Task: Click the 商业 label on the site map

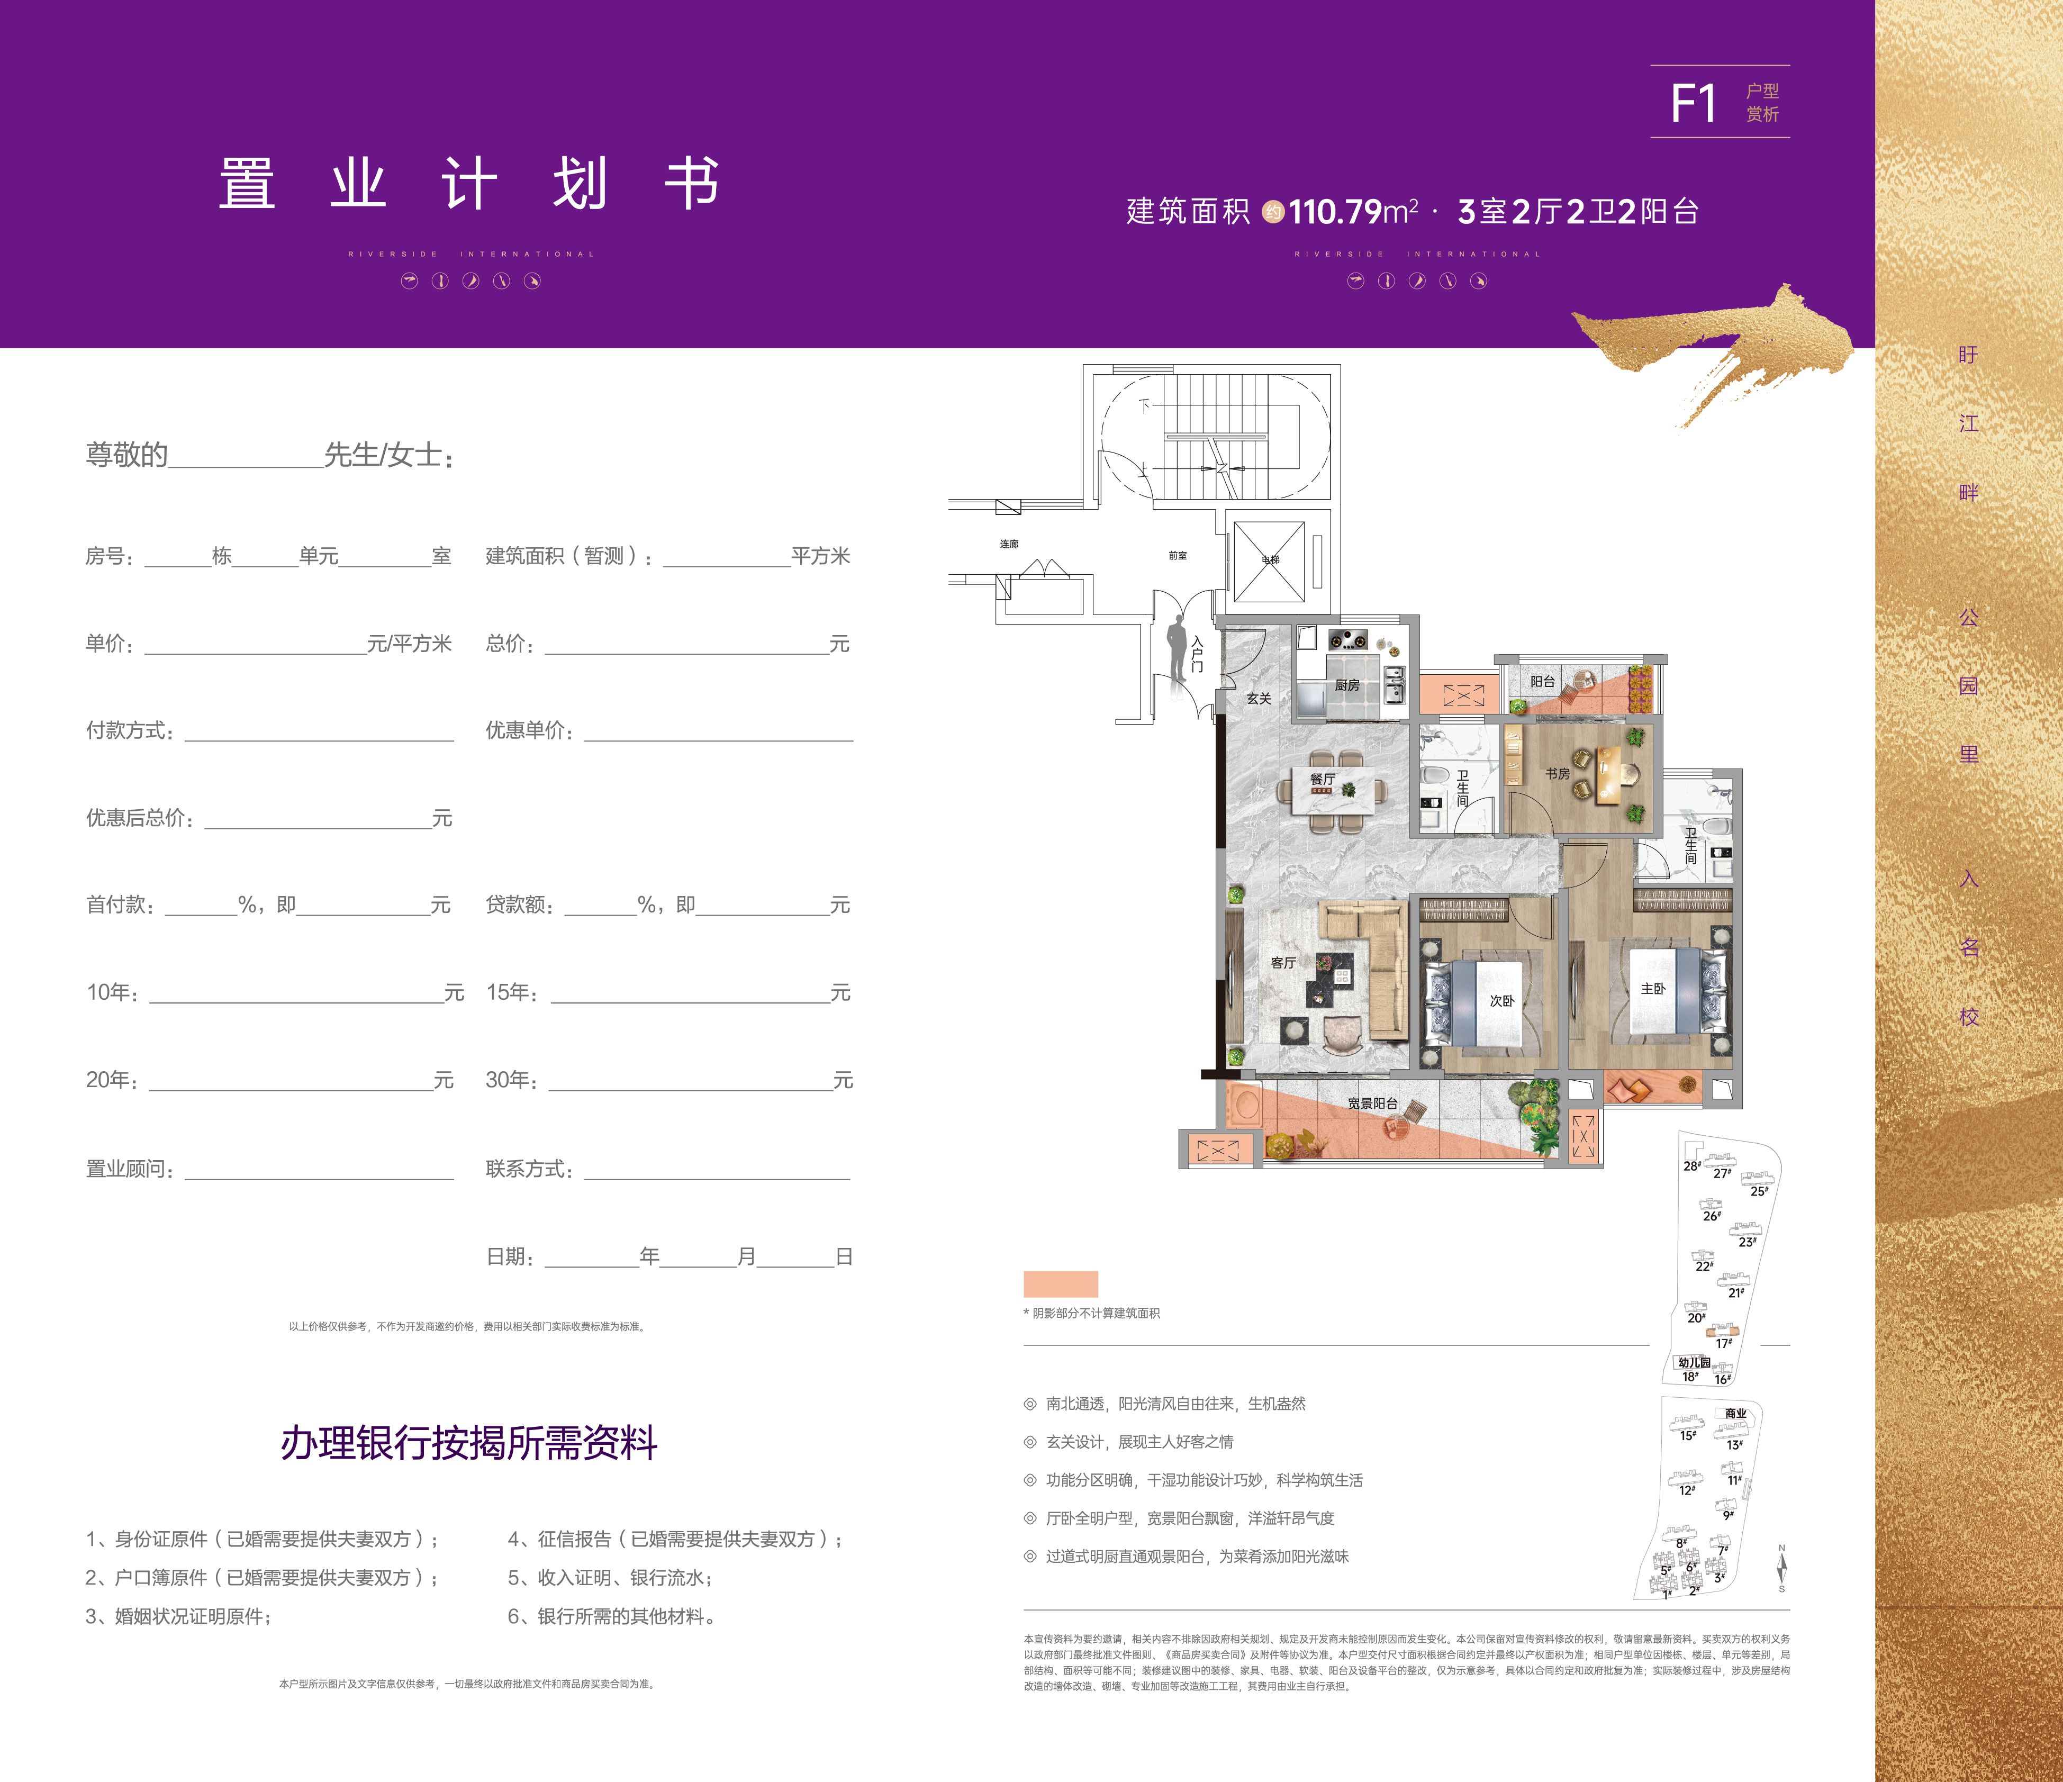Action: coord(1735,1414)
